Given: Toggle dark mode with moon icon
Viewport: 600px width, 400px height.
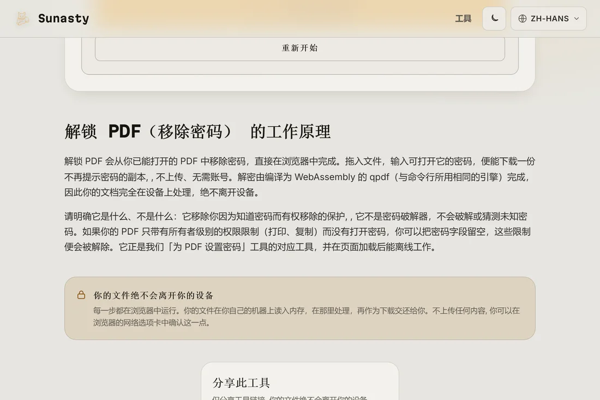Looking at the screenshot, I should coord(494,19).
